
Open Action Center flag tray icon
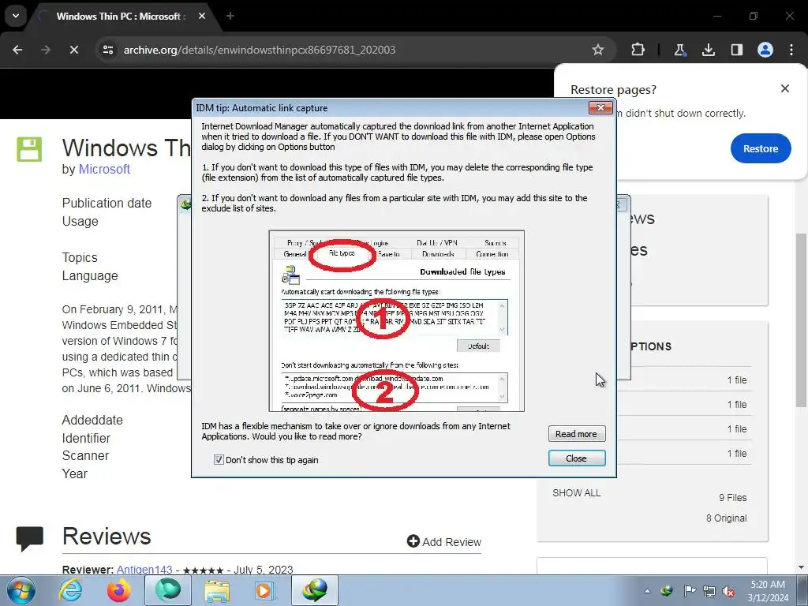[x=689, y=591]
